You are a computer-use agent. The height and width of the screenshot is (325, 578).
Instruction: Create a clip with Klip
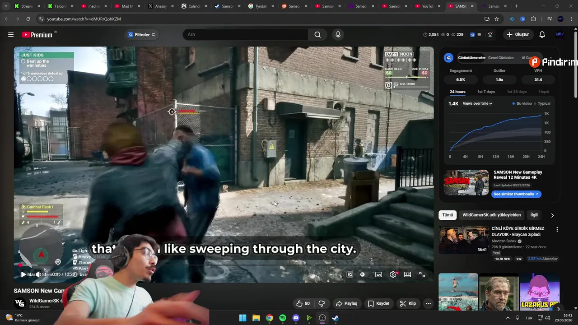[408, 303]
